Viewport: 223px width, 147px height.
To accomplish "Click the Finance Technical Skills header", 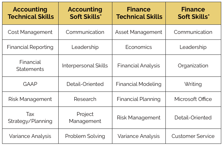I will point(139,13).
